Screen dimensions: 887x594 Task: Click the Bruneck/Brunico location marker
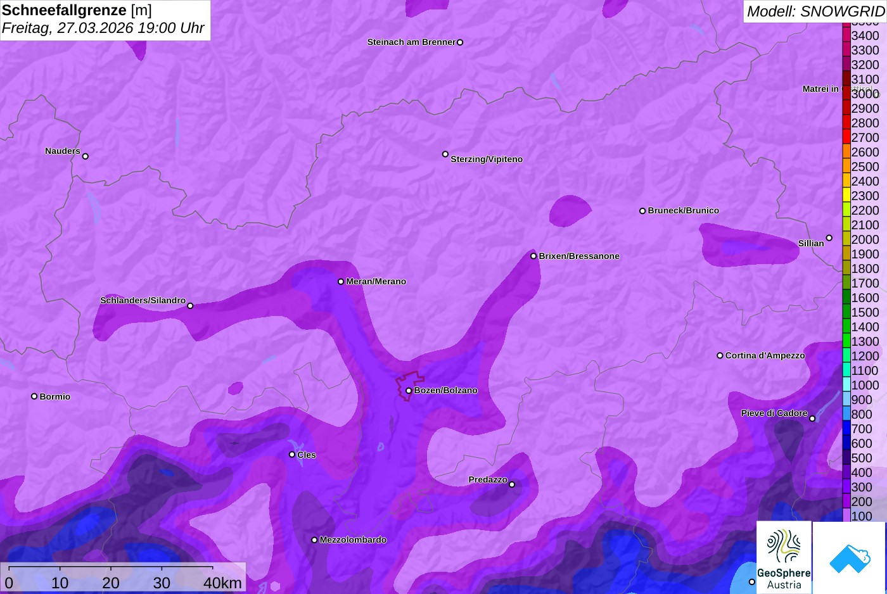[x=642, y=211]
